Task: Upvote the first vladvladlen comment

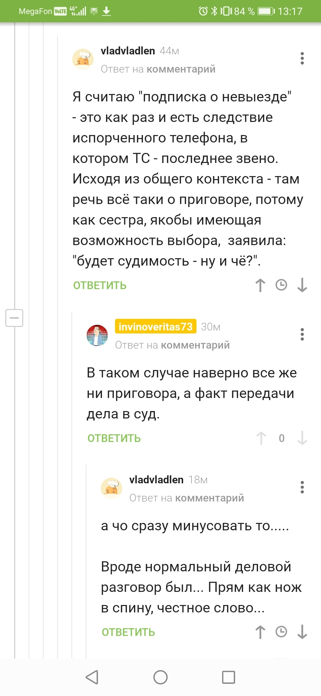Action: pyautogui.click(x=260, y=285)
